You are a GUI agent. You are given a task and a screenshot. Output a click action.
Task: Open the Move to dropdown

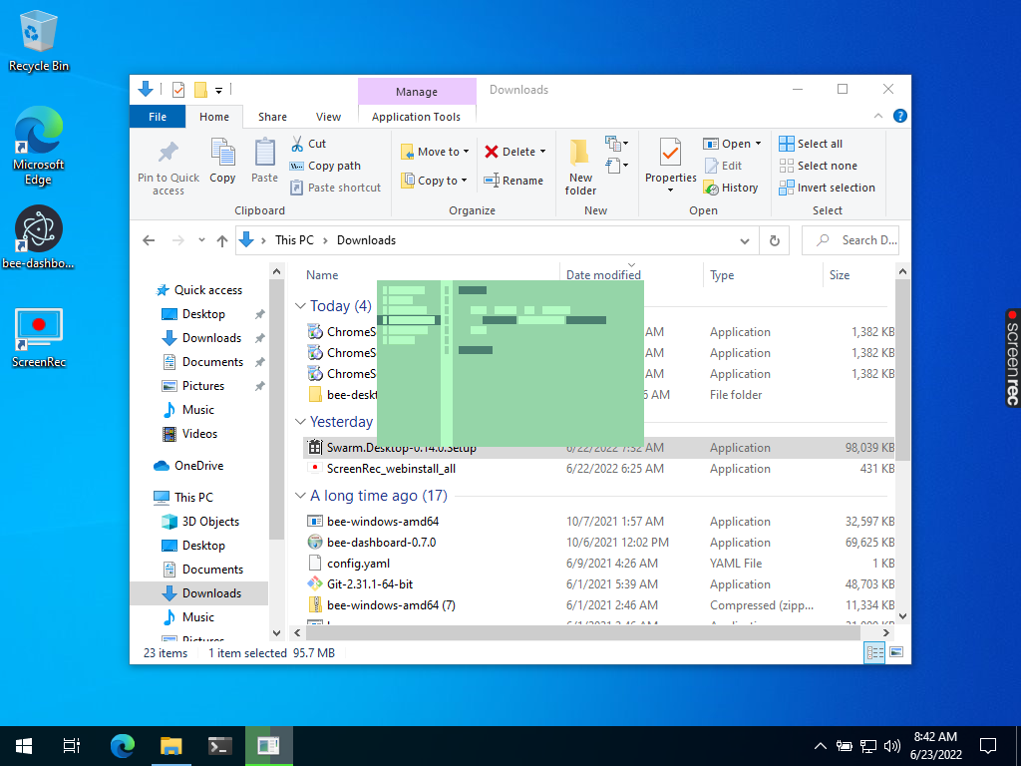click(435, 151)
